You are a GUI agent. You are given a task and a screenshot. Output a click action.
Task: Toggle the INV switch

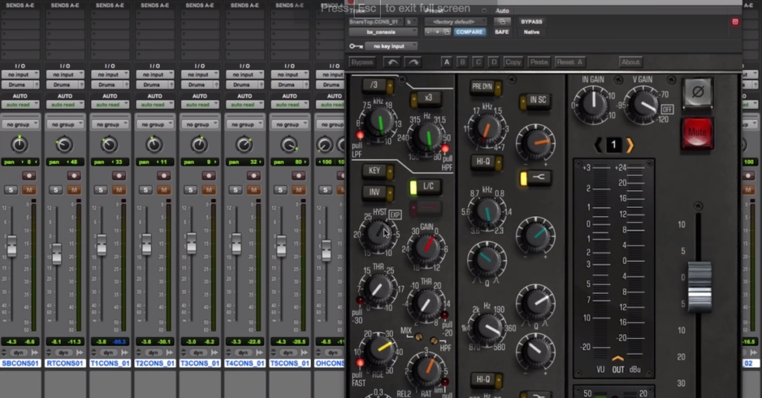pyautogui.click(x=378, y=192)
